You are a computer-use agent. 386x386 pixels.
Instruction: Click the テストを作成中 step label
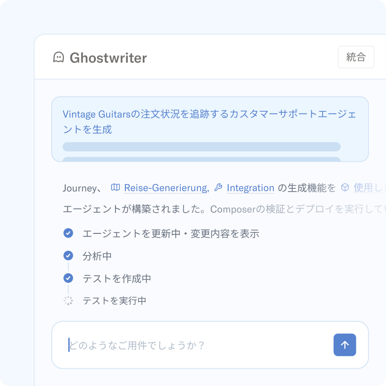116,278
